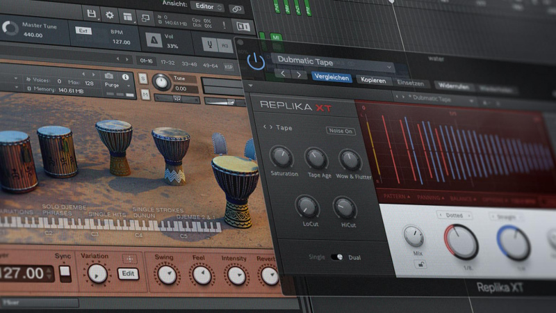Click the Master Tune ring knob
Screen dimensions: 556x313
pos(10,28)
